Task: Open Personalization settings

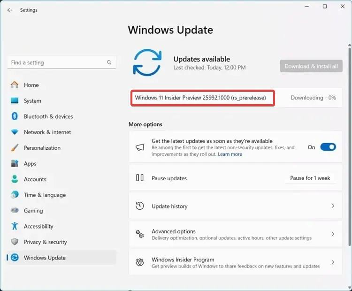Action: [42, 148]
